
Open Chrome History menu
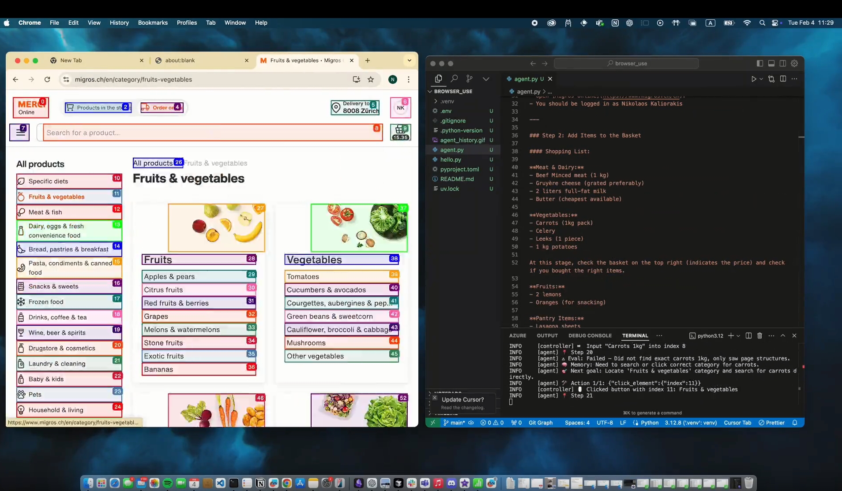(x=119, y=23)
